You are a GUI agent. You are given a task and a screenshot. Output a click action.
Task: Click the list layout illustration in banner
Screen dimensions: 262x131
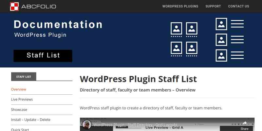click(x=230, y=40)
